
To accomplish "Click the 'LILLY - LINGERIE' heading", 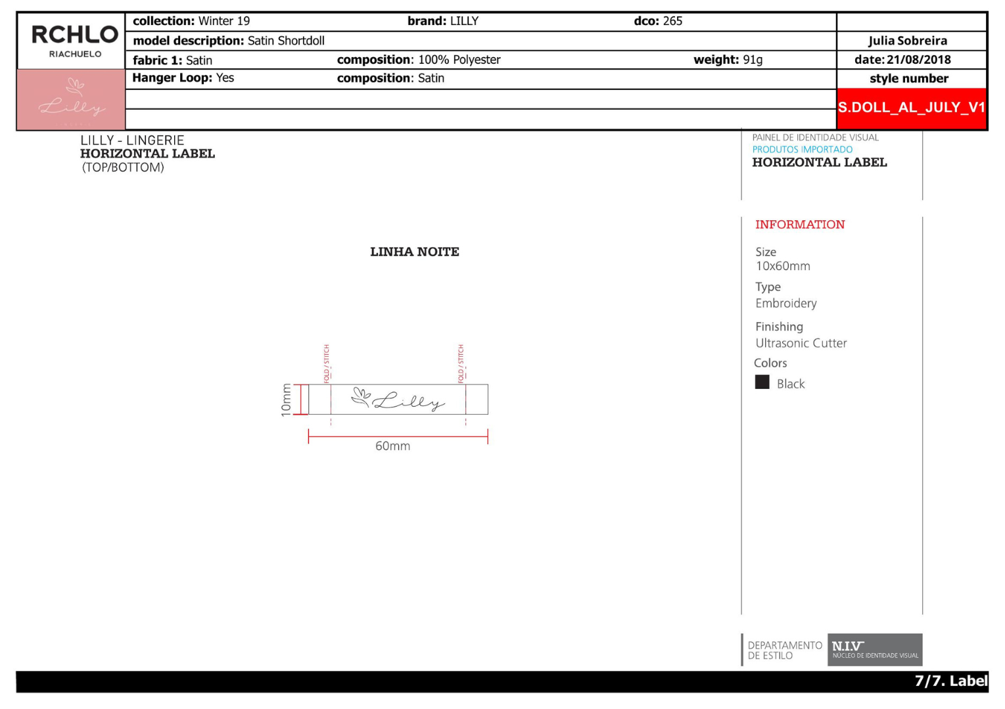I will pos(132,140).
